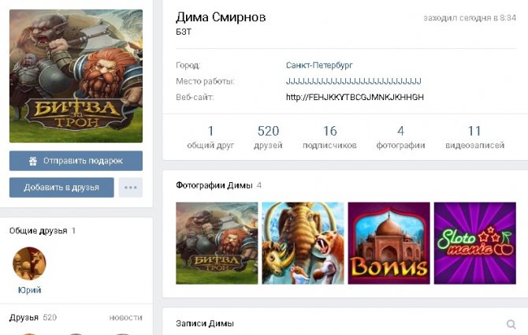
Task: Open the 11 видеозаписей counter
Action: click(x=474, y=137)
